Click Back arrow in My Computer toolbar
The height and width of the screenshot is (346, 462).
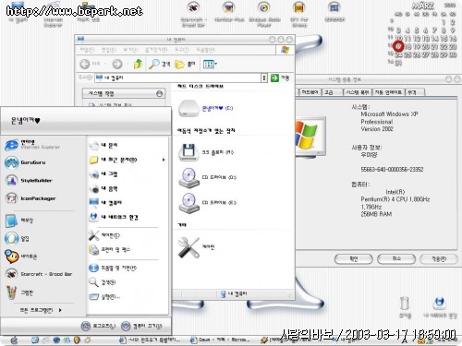[85, 64]
